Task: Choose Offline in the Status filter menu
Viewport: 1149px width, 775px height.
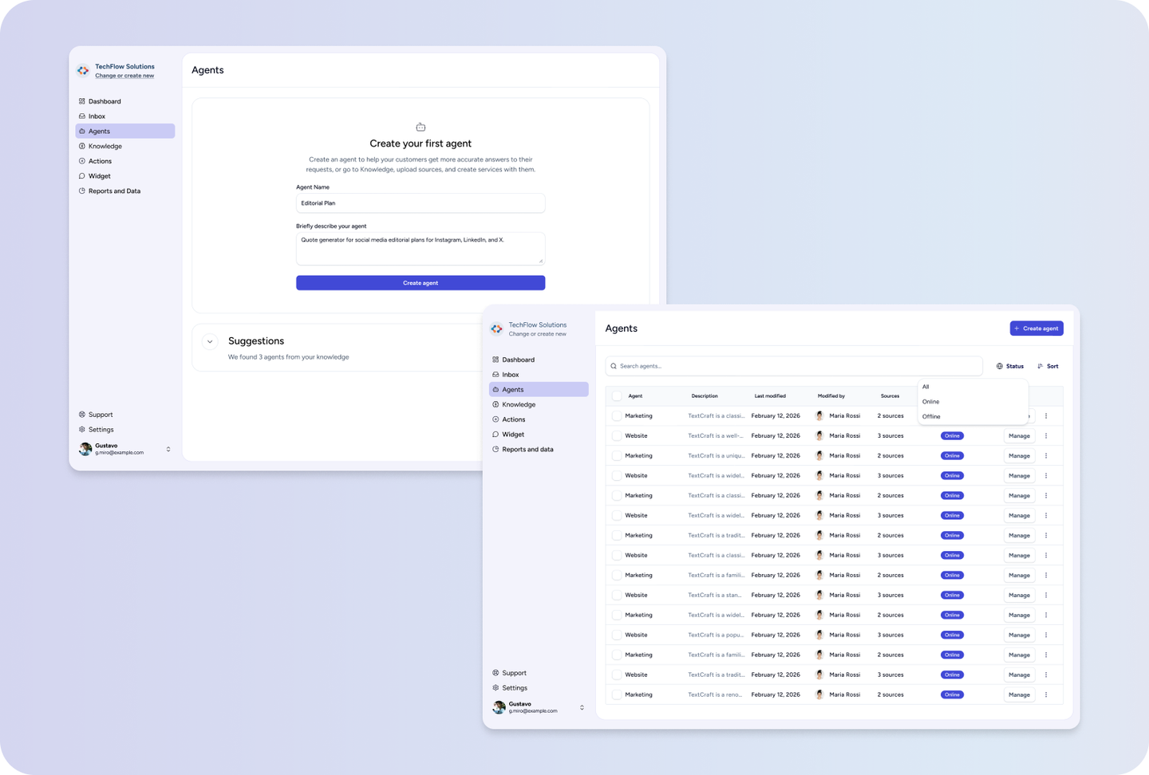Action: click(972, 417)
